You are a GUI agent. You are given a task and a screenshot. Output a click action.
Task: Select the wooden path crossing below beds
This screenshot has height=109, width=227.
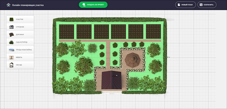tap(110, 41)
